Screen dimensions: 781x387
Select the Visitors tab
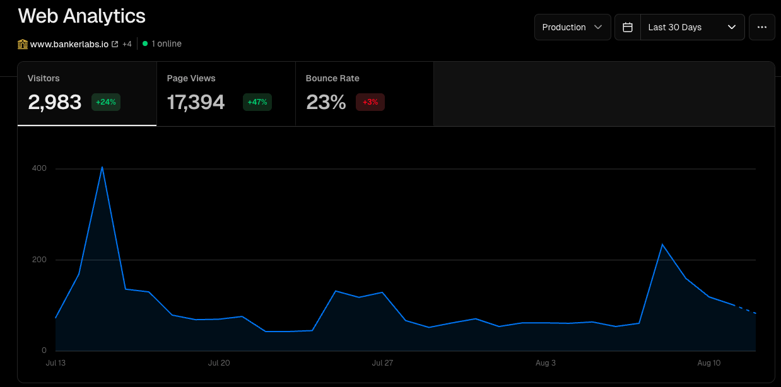(x=87, y=94)
